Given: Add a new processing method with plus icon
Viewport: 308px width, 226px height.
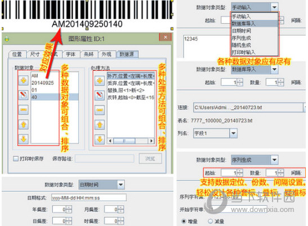Looking at the screenshot, I should (x=100, y=80).
